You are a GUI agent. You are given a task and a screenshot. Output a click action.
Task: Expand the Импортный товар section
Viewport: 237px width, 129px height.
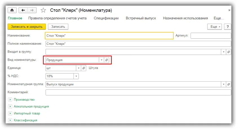[x=10, y=113]
